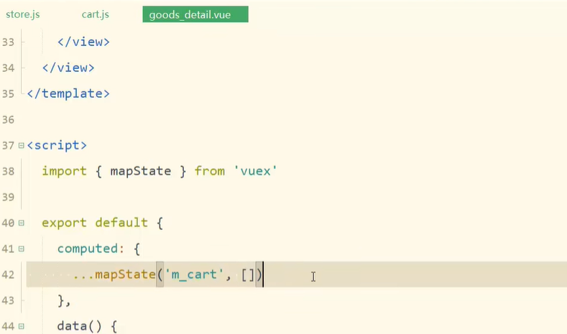Click line number 35 in the gutter
This screenshot has height=334, width=567.
8,94
